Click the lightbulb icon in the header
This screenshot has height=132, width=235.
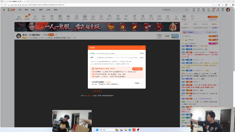(x=218, y=9)
